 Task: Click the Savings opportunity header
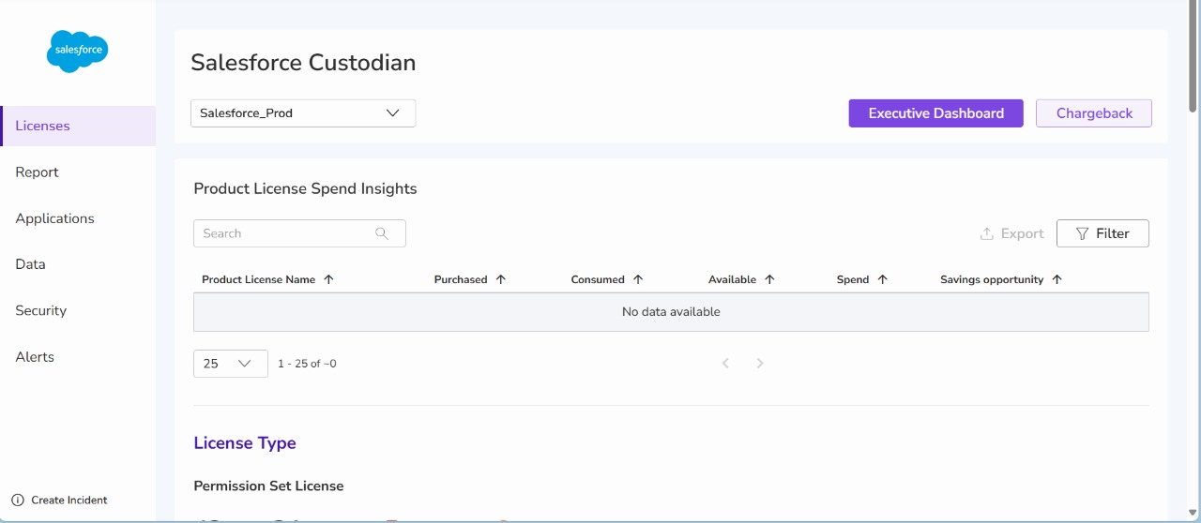click(x=992, y=279)
